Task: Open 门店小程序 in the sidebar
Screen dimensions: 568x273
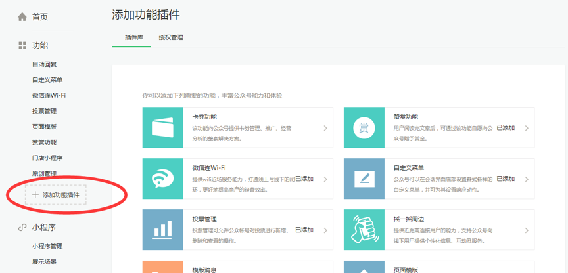Action: click(47, 158)
